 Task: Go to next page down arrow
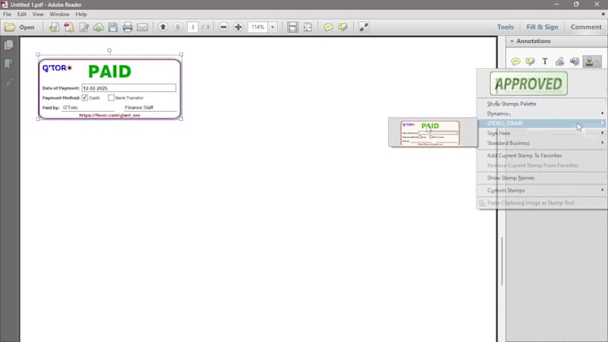178,27
